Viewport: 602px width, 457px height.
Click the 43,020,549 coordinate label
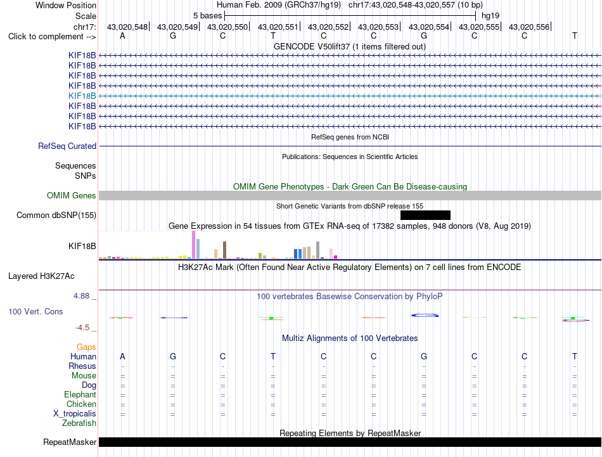click(177, 27)
